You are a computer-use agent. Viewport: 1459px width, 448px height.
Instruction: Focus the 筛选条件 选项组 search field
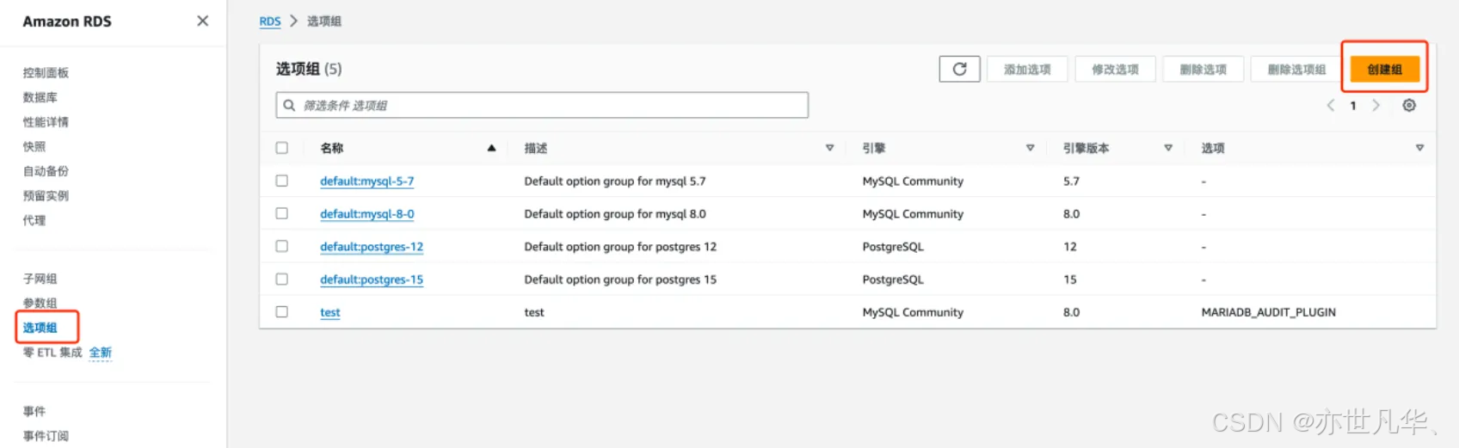click(542, 105)
